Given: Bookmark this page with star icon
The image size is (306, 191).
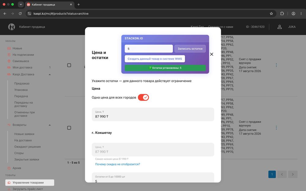Looking at the screenshot, I should point(271,14).
